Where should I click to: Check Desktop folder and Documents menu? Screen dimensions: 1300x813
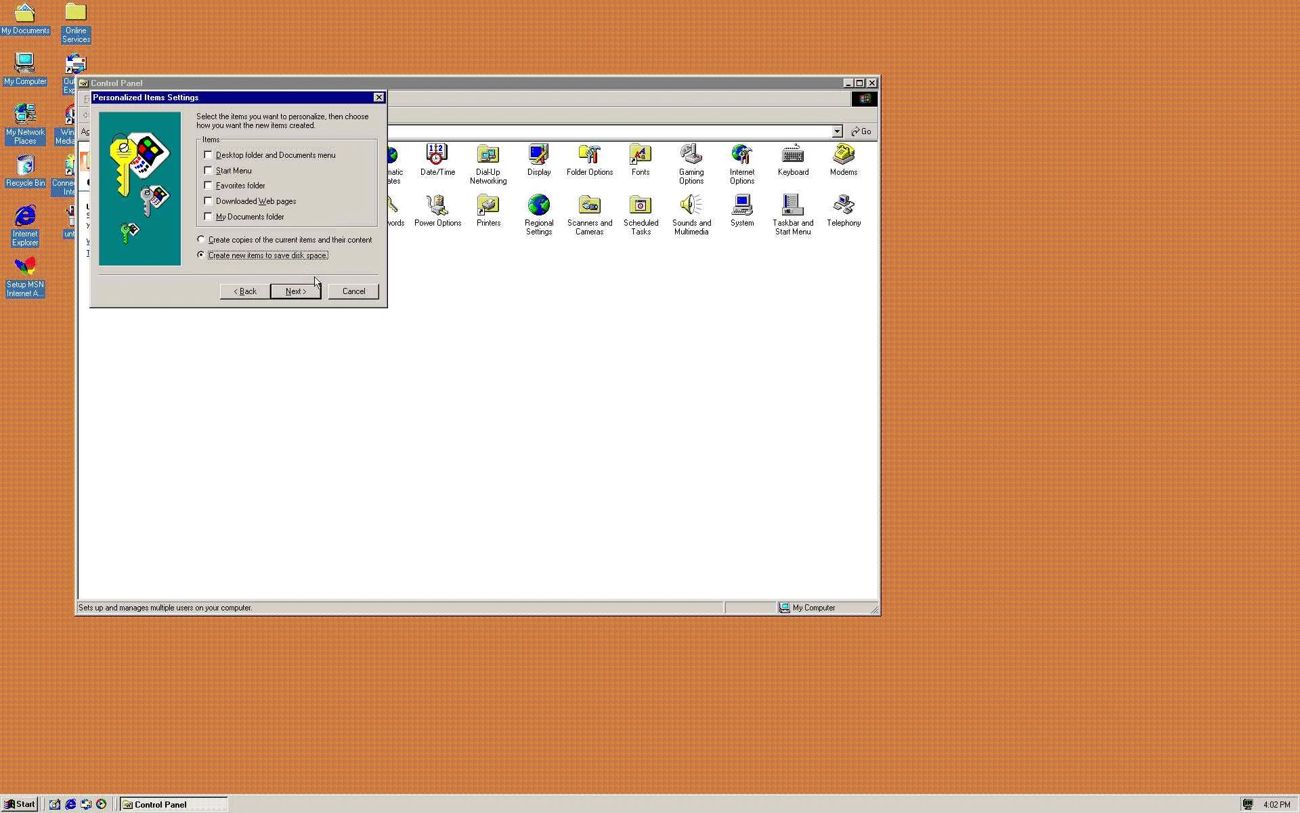click(209, 155)
